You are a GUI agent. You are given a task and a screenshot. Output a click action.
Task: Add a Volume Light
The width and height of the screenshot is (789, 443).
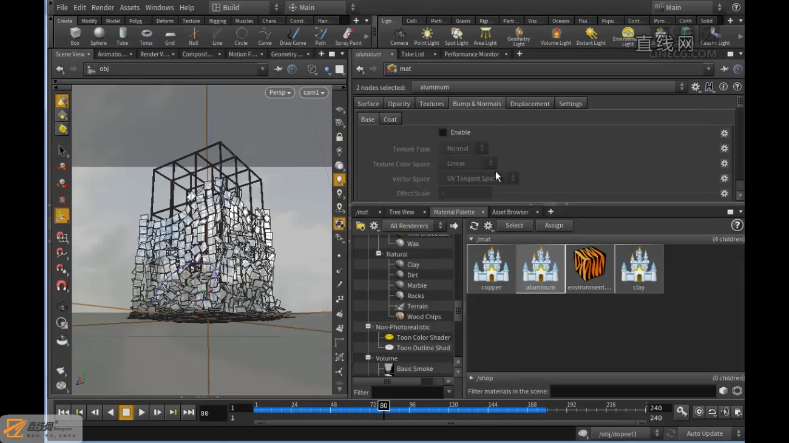coord(556,36)
